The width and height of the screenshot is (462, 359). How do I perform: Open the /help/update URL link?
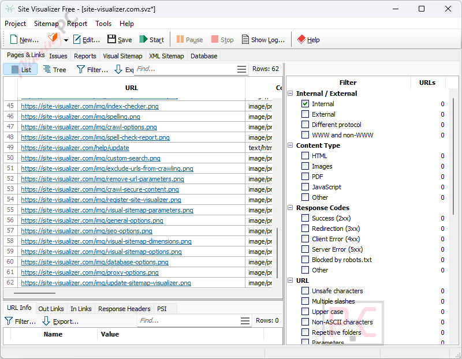coord(75,148)
